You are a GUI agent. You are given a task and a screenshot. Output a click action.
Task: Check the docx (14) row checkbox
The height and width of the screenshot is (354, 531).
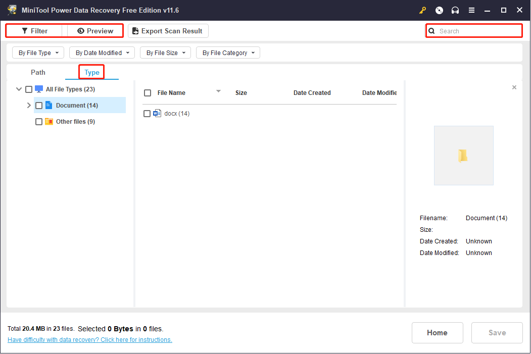tap(147, 114)
